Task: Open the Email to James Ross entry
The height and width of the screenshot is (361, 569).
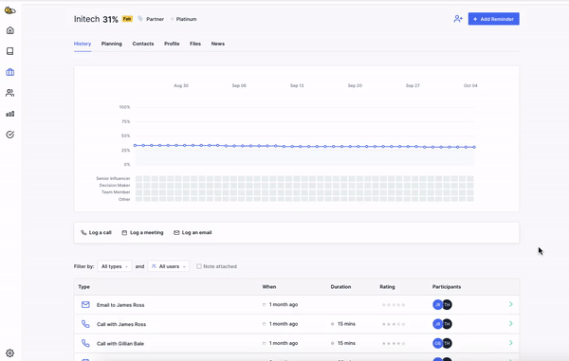Action: 297,305
